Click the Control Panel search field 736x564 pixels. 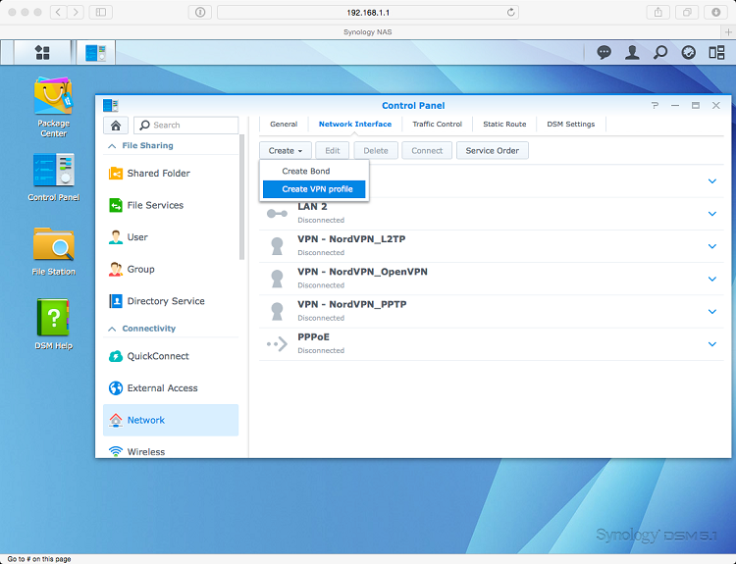pyautogui.click(x=192, y=126)
